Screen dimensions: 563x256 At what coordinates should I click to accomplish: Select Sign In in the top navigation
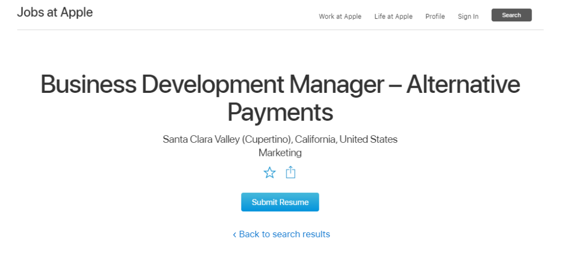(468, 16)
